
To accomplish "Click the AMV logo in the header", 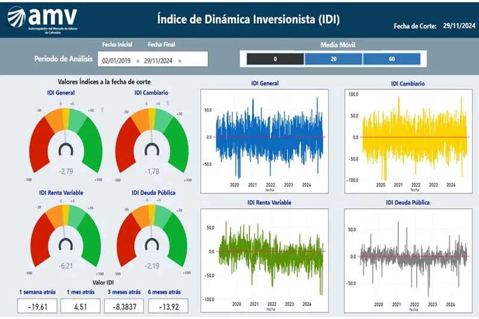I will point(45,20).
